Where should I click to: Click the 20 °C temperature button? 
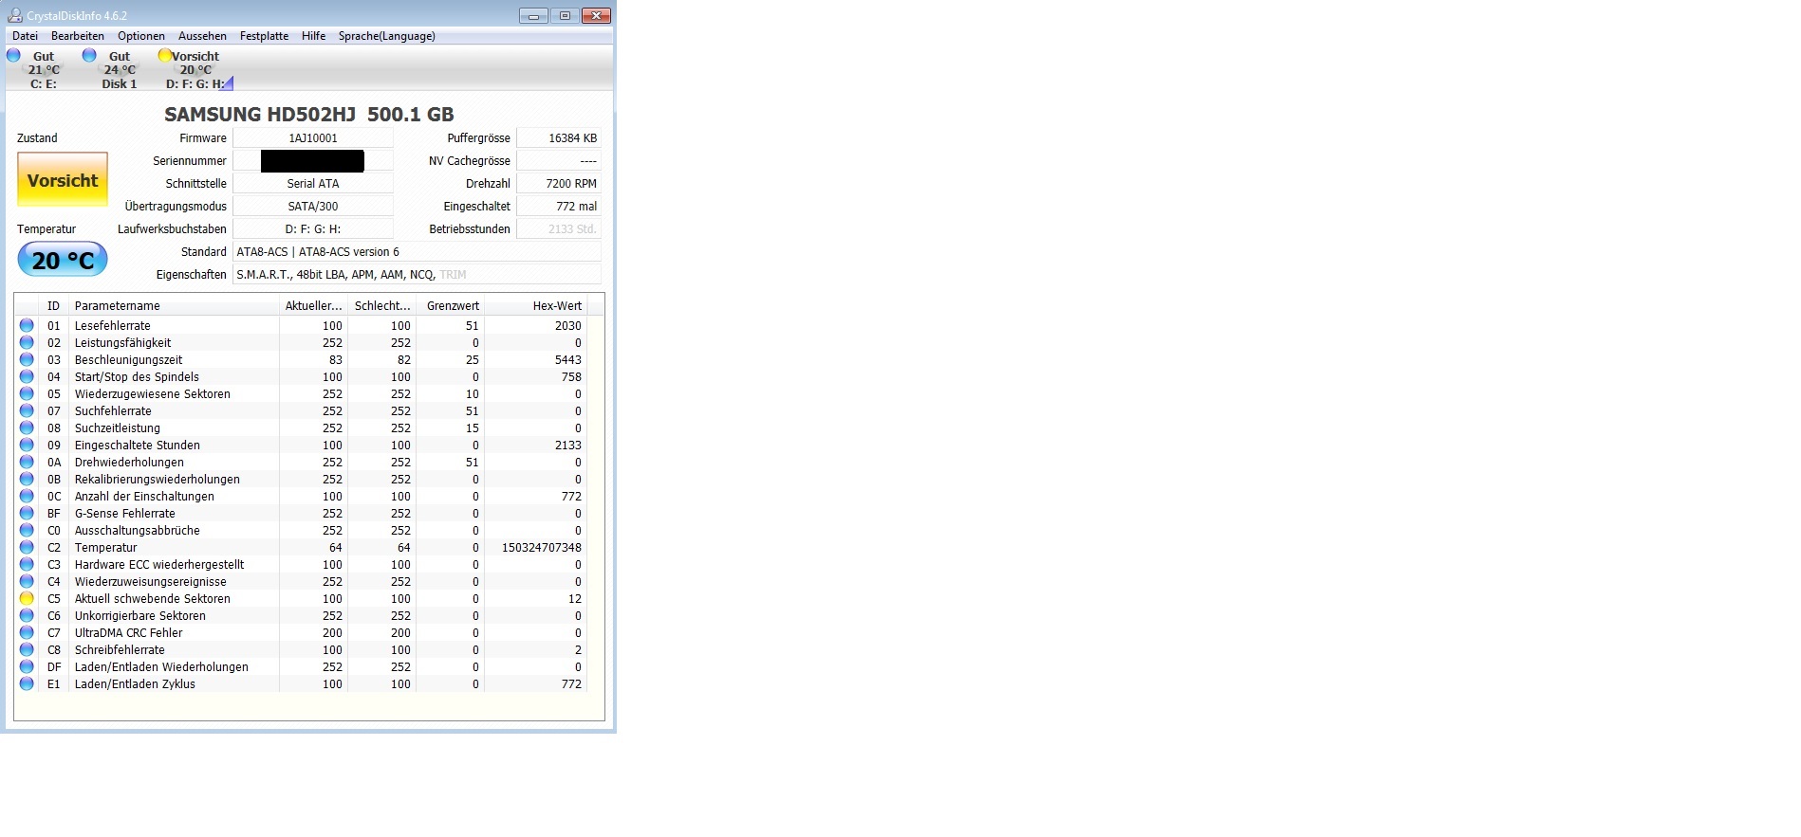tap(63, 260)
